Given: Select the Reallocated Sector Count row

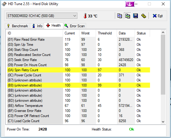Looking at the screenshot, I should click(79, 55).
